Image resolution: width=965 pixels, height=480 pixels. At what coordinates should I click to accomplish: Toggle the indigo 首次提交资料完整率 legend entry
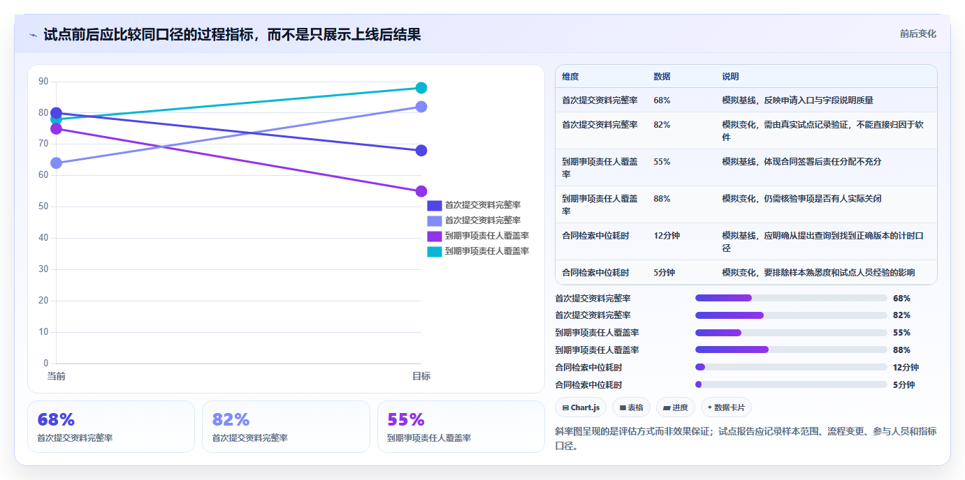click(x=474, y=205)
